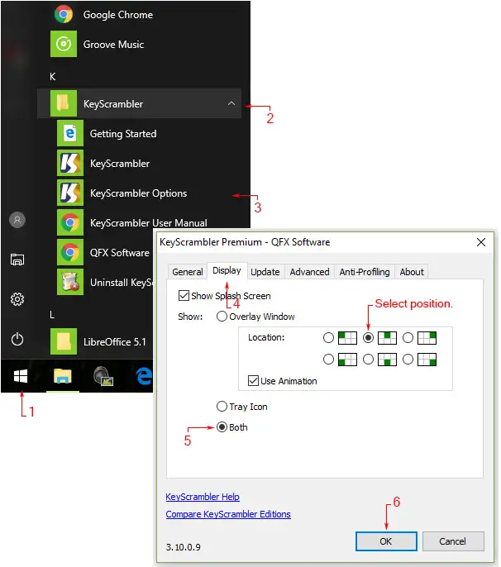This screenshot has height=567, width=501.
Task: Select the Display tab
Action: pyautogui.click(x=227, y=270)
